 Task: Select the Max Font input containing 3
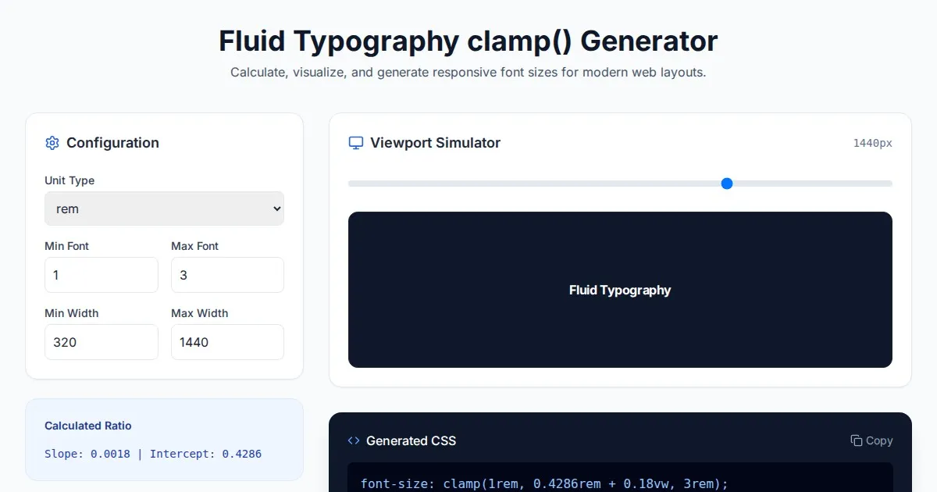(x=227, y=275)
